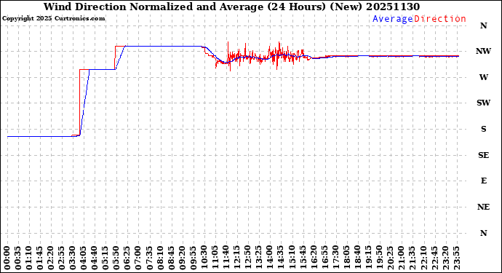Select the 12:15 time axis label
The image size is (502, 273).
tap(237, 258)
